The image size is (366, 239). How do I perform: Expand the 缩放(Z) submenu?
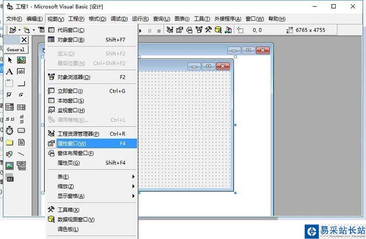(x=92, y=186)
